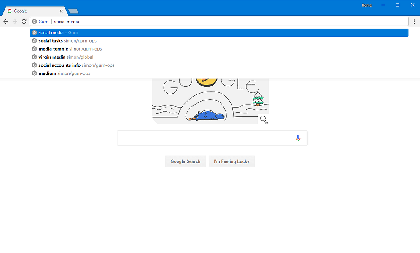Select the 'medium' suggestion
The width and height of the screenshot is (420, 253).
click(x=219, y=73)
